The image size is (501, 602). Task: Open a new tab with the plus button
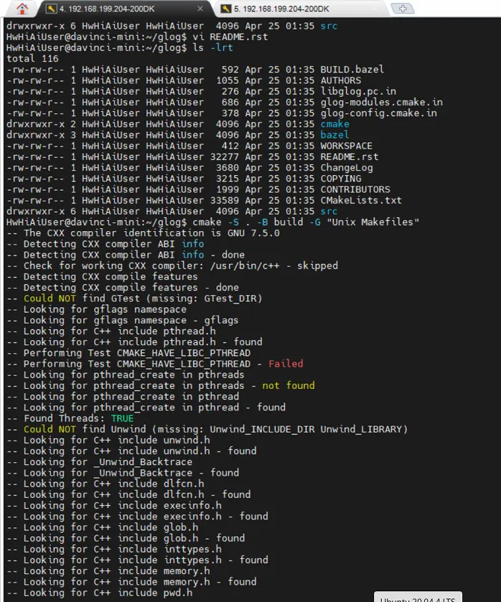(x=404, y=9)
